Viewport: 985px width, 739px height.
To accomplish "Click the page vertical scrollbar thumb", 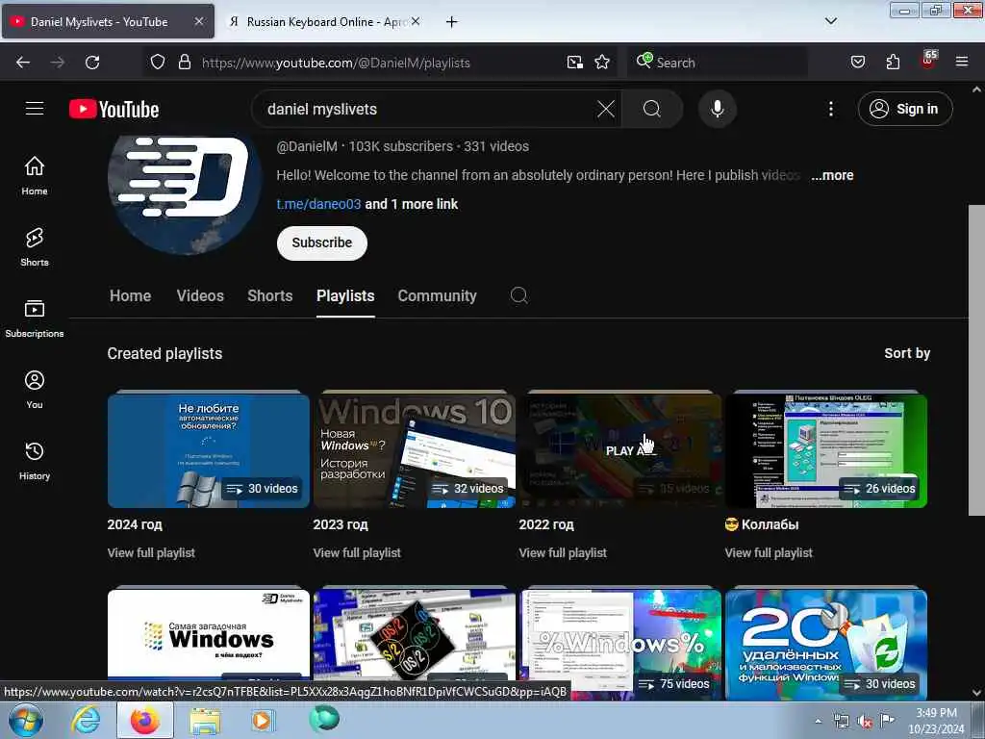I will click(976, 360).
